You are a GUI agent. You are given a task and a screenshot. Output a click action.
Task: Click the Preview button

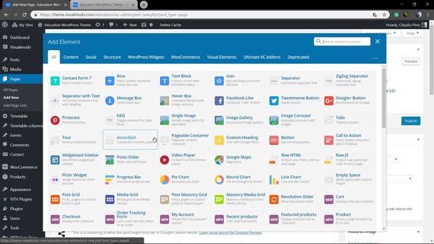click(x=411, y=62)
